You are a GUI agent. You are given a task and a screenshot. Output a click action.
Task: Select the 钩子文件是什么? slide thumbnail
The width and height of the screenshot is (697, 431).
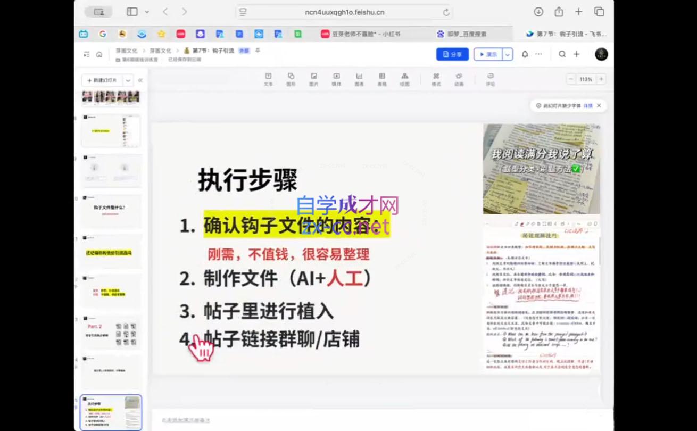coord(111,211)
